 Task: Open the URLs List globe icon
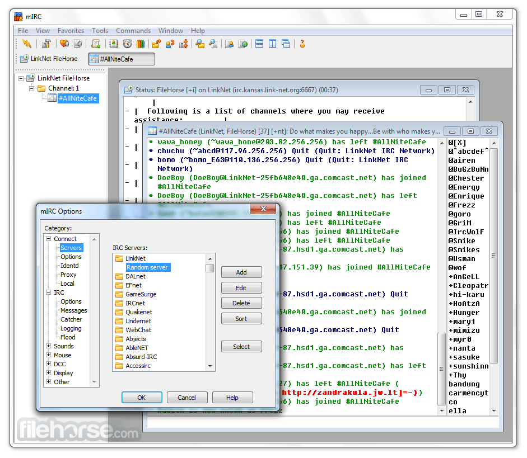tap(243, 44)
